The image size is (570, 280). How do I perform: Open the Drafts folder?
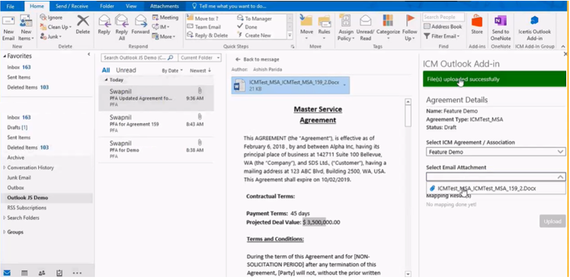[x=17, y=128]
